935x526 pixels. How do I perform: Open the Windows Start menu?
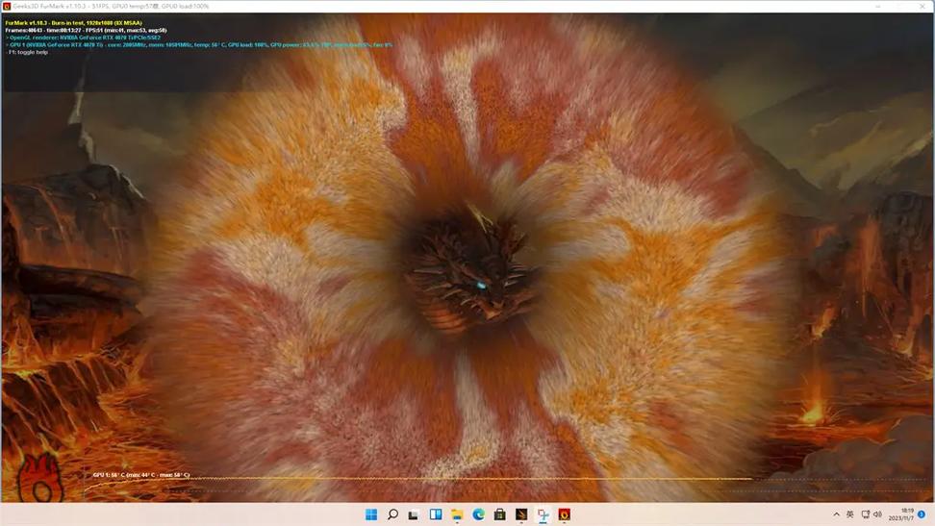371,514
